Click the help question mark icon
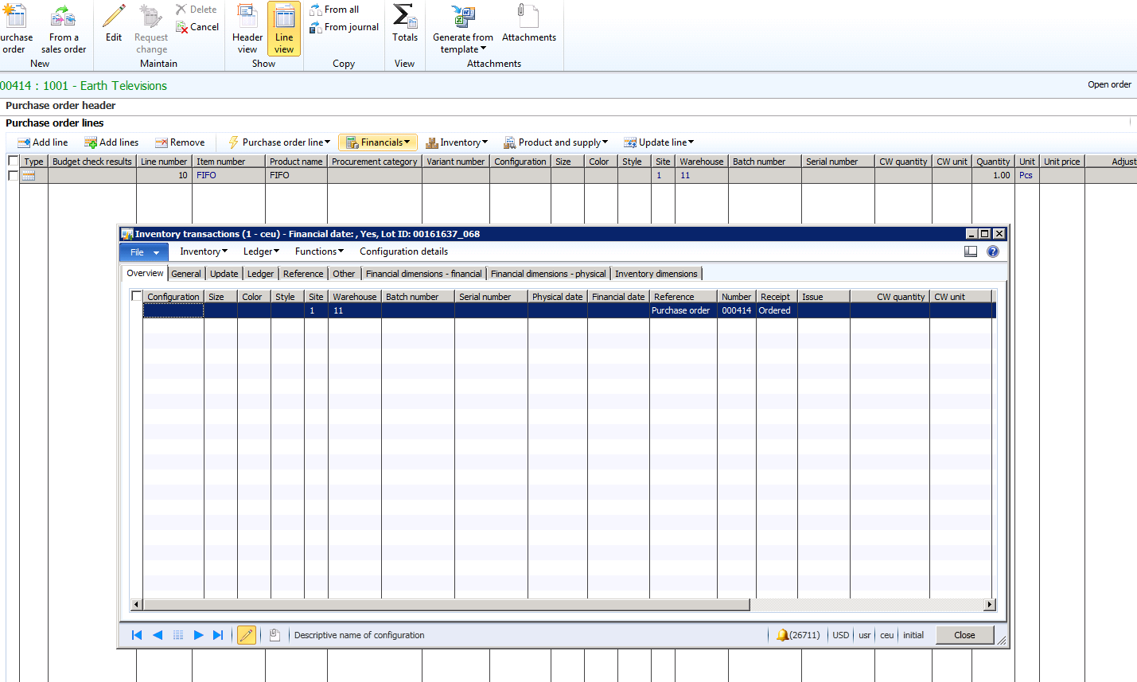 pos(992,251)
